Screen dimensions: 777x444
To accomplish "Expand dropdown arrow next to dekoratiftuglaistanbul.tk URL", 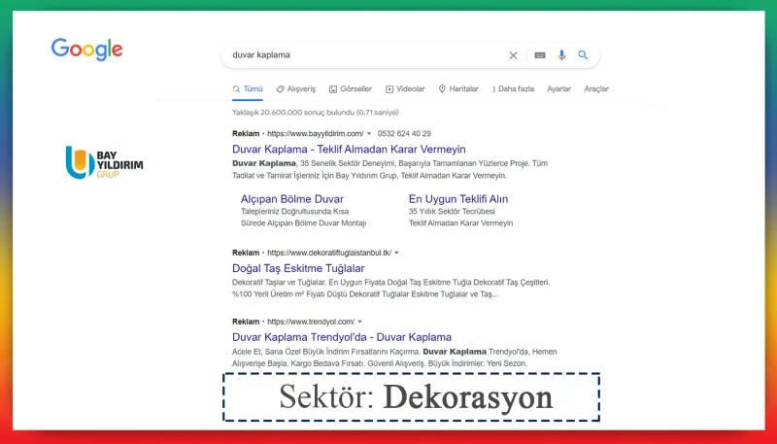I will 396,253.
